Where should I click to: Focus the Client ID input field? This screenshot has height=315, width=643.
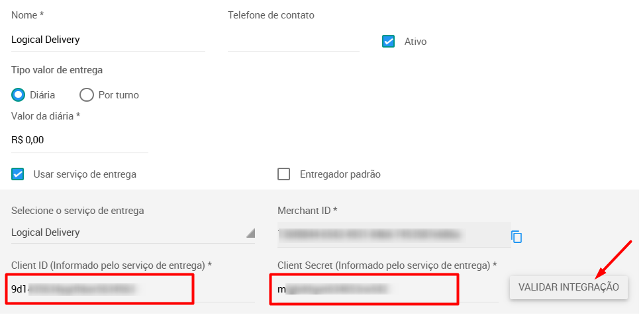pos(133,290)
